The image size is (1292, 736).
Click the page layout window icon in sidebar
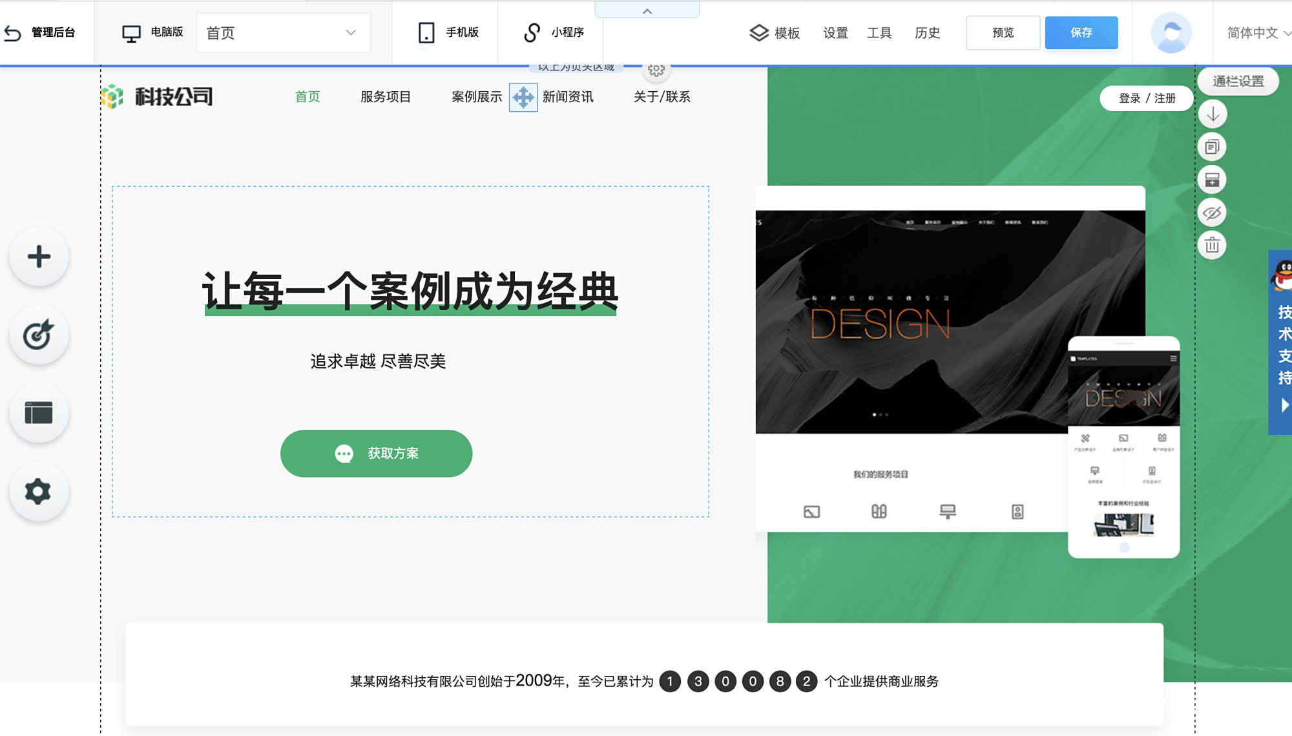pos(39,413)
